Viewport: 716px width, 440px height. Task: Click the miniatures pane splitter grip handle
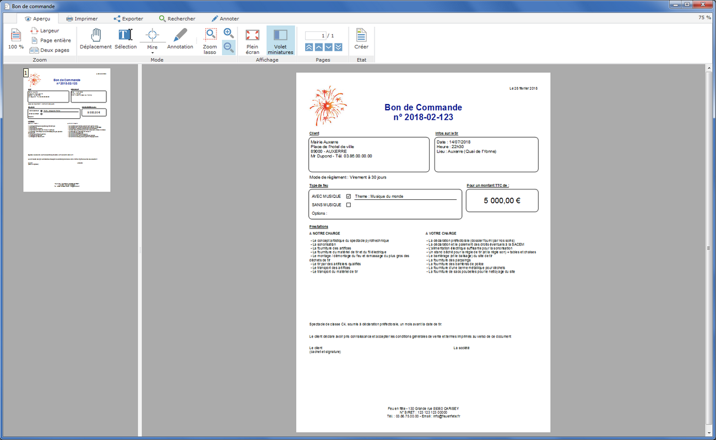tap(140, 251)
